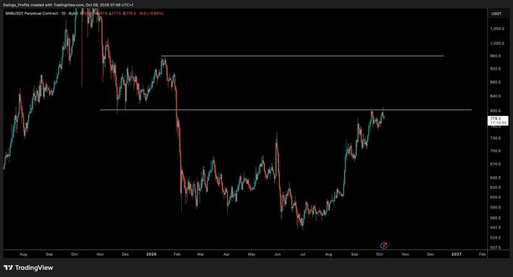Click the Jun label on time axis

coord(278,254)
